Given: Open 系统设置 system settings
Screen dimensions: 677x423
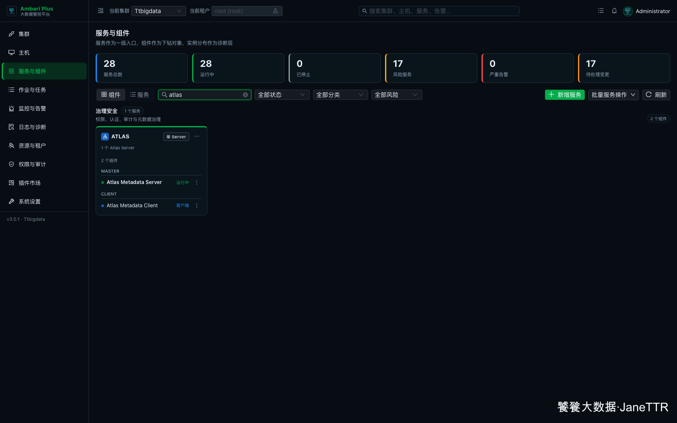Looking at the screenshot, I should coord(44,201).
